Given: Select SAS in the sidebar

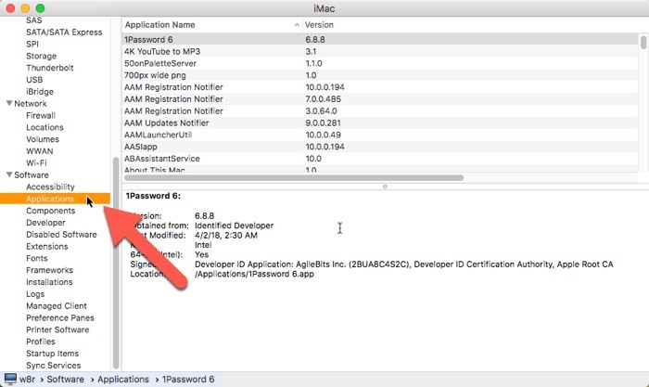Looking at the screenshot, I should coord(34,20).
